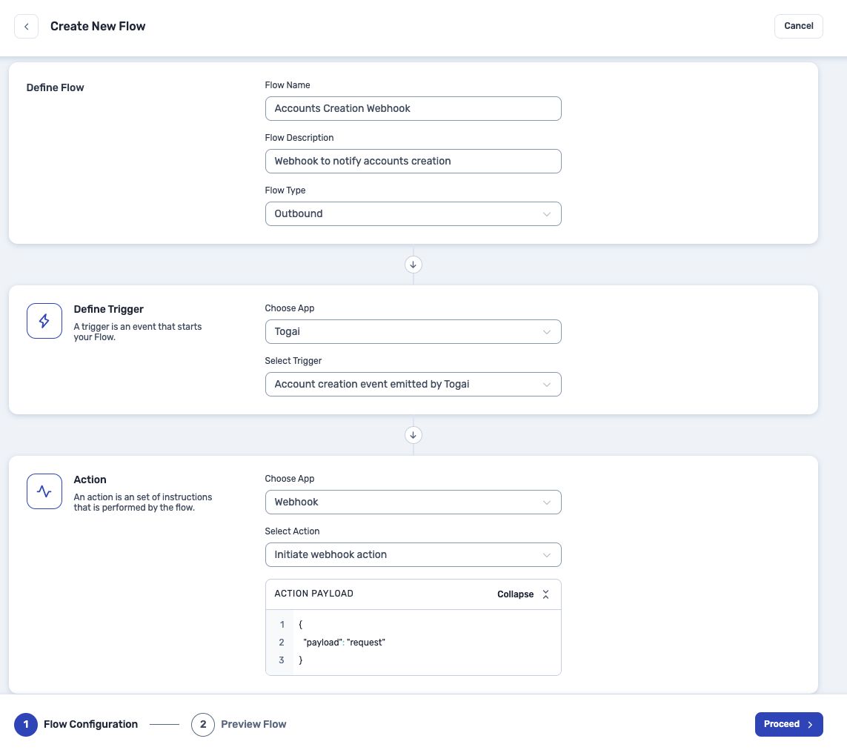Click the Proceed button
The width and height of the screenshot is (847, 750).
click(788, 724)
